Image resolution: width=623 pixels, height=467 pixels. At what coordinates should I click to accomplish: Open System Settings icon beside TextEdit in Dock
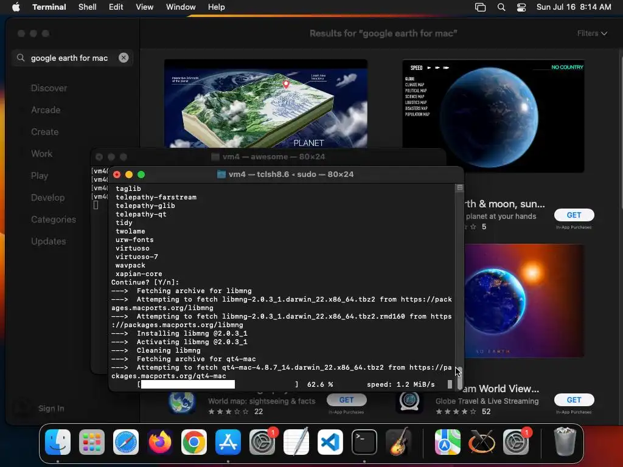point(262,442)
